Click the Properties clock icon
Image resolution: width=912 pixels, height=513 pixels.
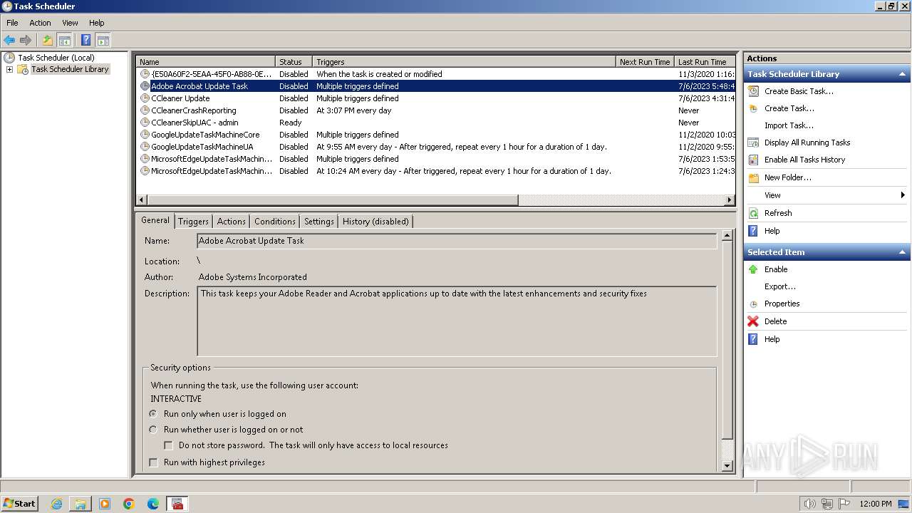point(753,304)
